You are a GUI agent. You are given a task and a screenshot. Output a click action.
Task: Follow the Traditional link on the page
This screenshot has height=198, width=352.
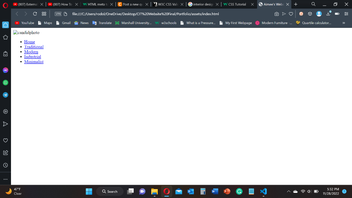[34, 47]
